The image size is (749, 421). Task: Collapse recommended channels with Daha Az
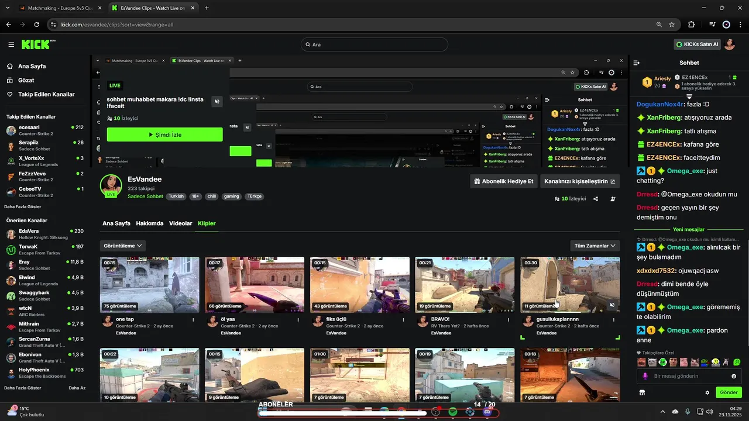(77, 388)
